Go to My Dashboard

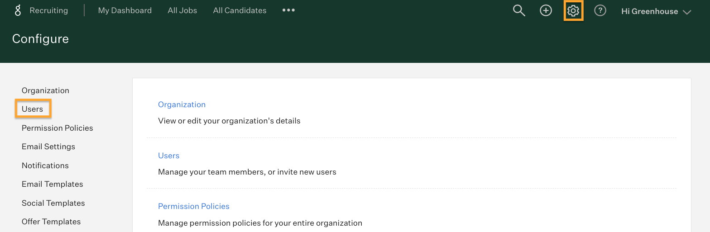[125, 10]
